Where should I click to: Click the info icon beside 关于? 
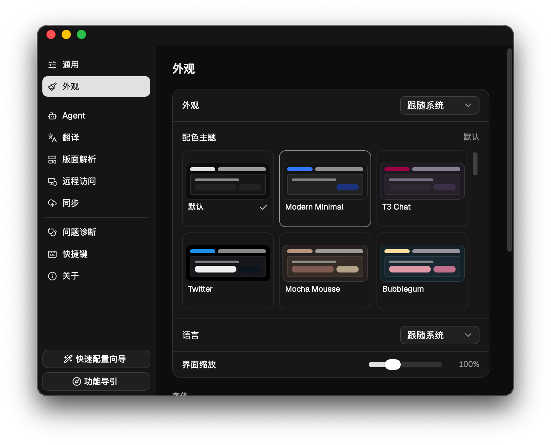[x=52, y=276]
